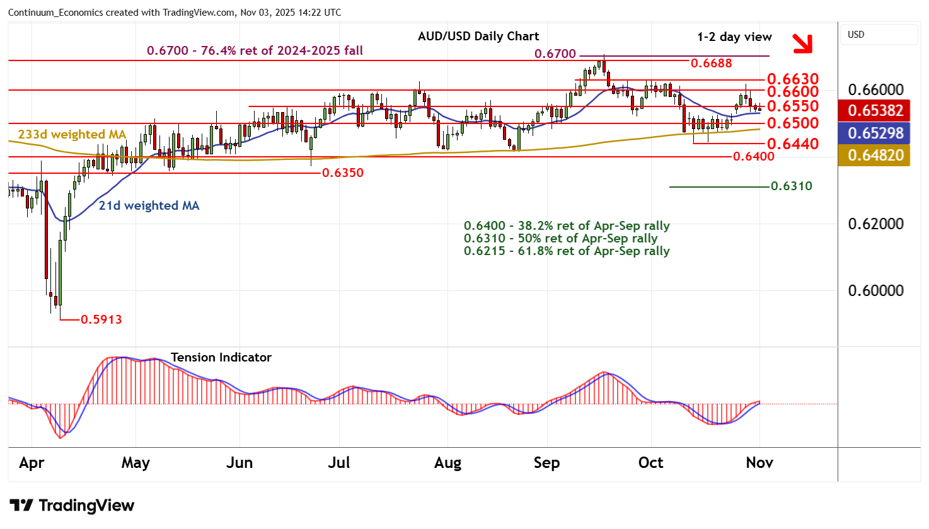
Task: Click the 0.6350 level label
Action: (343, 173)
